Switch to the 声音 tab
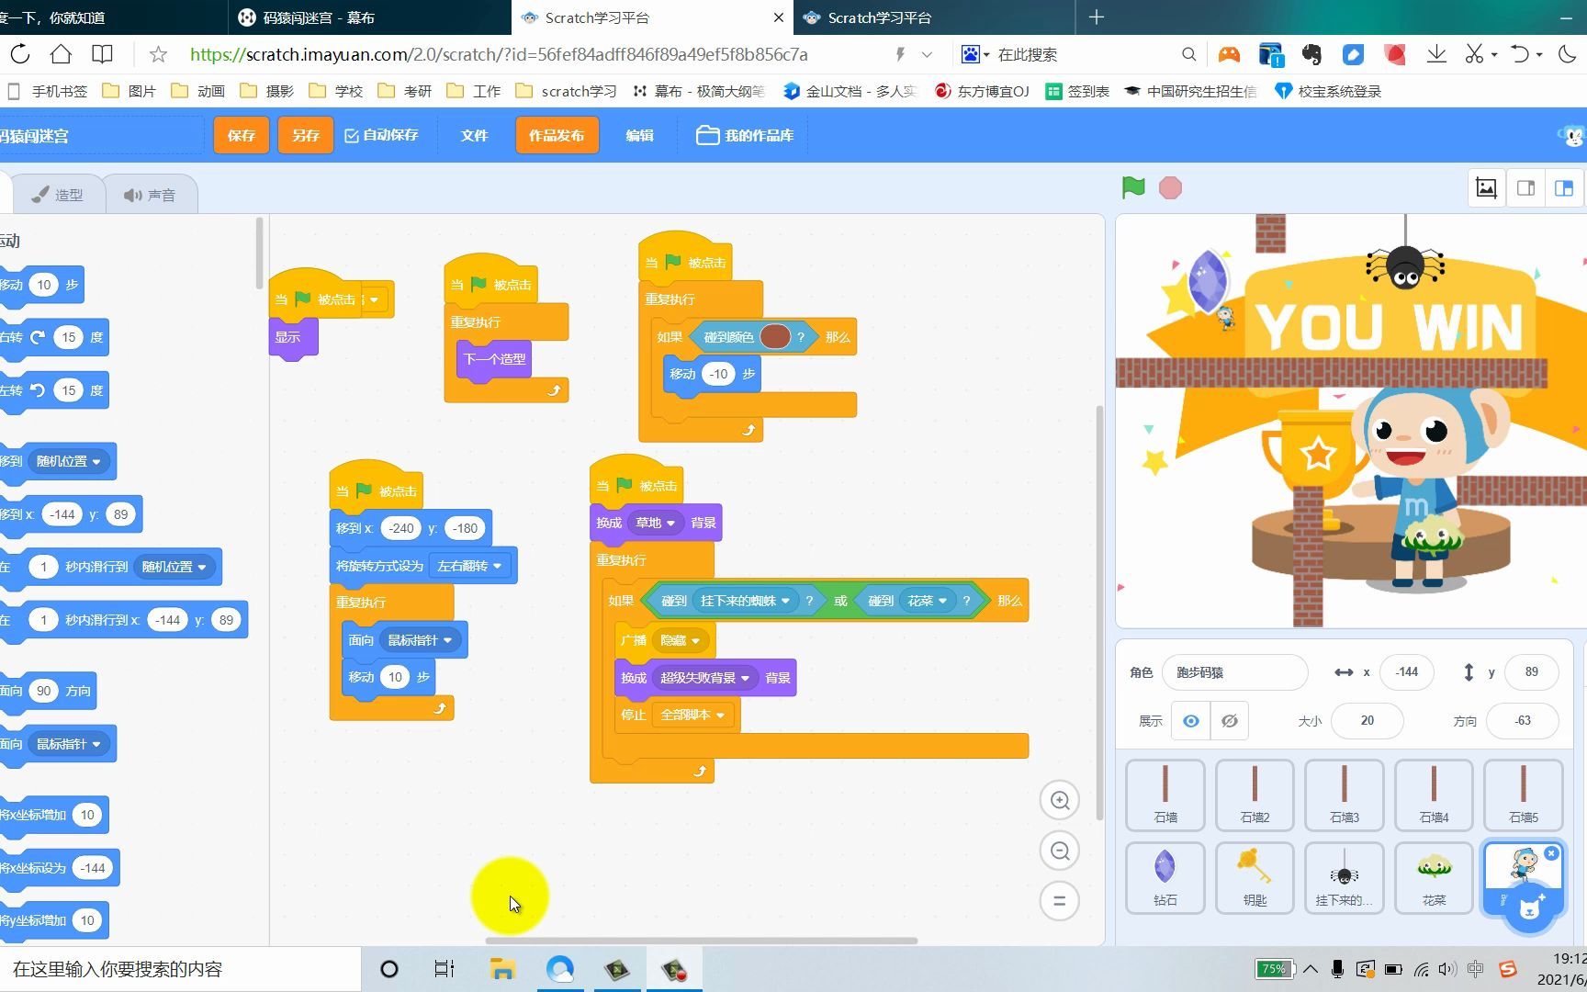The width and height of the screenshot is (1587, 992). tap(150, 195)
